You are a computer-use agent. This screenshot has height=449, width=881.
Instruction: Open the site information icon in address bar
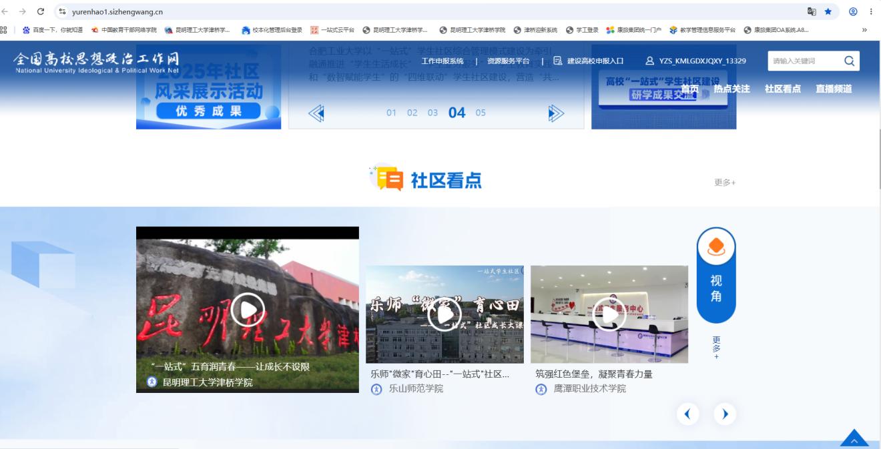pyautogui.click(x=62, y=11)
